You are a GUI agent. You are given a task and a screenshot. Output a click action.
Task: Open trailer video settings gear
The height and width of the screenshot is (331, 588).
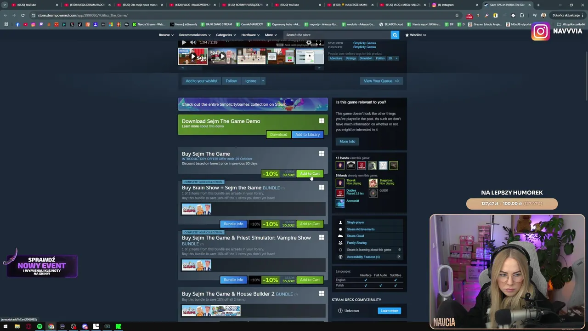[309, 43]
